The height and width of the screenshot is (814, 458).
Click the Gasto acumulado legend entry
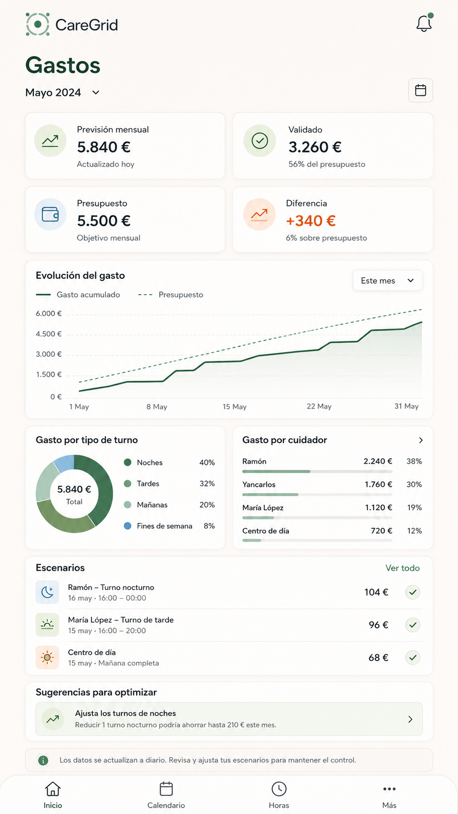pyautogui.click(x=78, y=295)
